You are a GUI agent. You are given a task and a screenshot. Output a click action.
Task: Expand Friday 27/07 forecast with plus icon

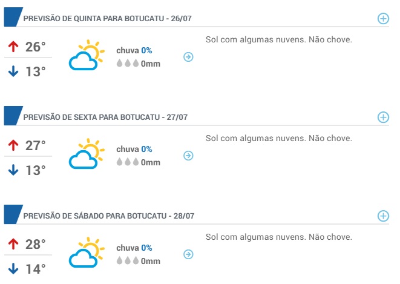[x=383, y=117]
